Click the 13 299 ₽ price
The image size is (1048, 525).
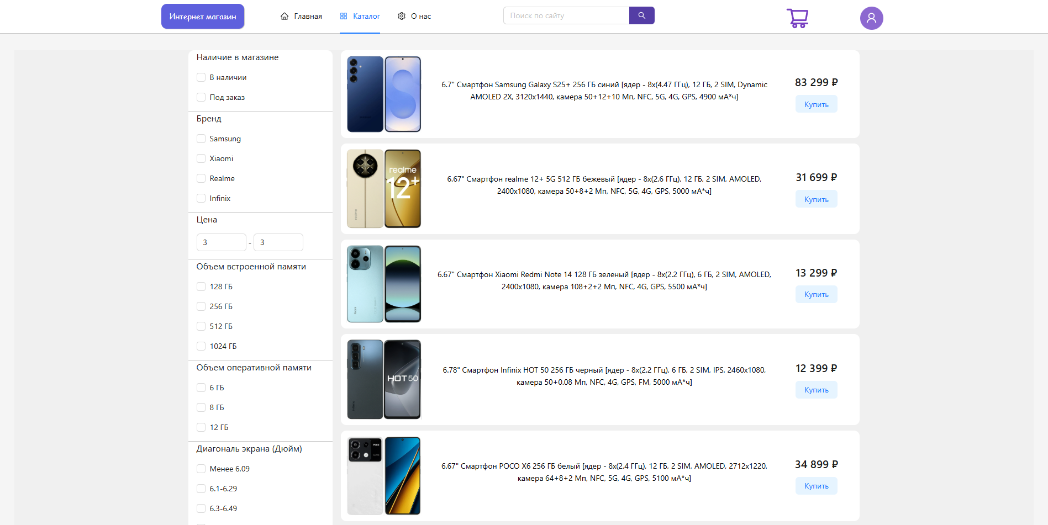pyautogui.click(x=816, y=273)
